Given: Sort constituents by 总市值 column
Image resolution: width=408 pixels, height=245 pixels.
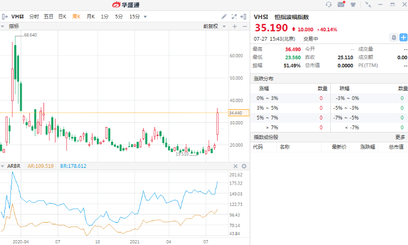Looking at the screenshot, I should 396,147.
